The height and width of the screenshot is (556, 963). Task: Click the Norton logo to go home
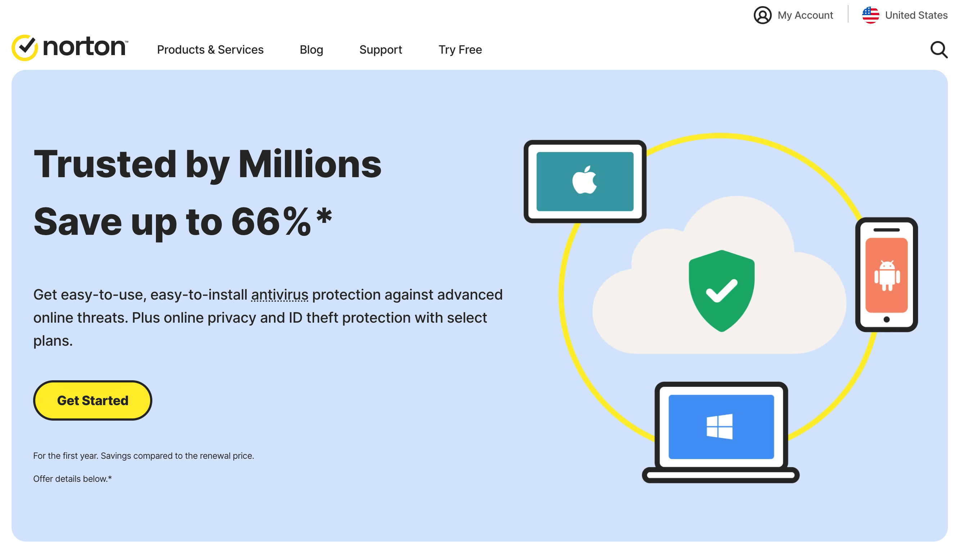[x=70, y=48]
